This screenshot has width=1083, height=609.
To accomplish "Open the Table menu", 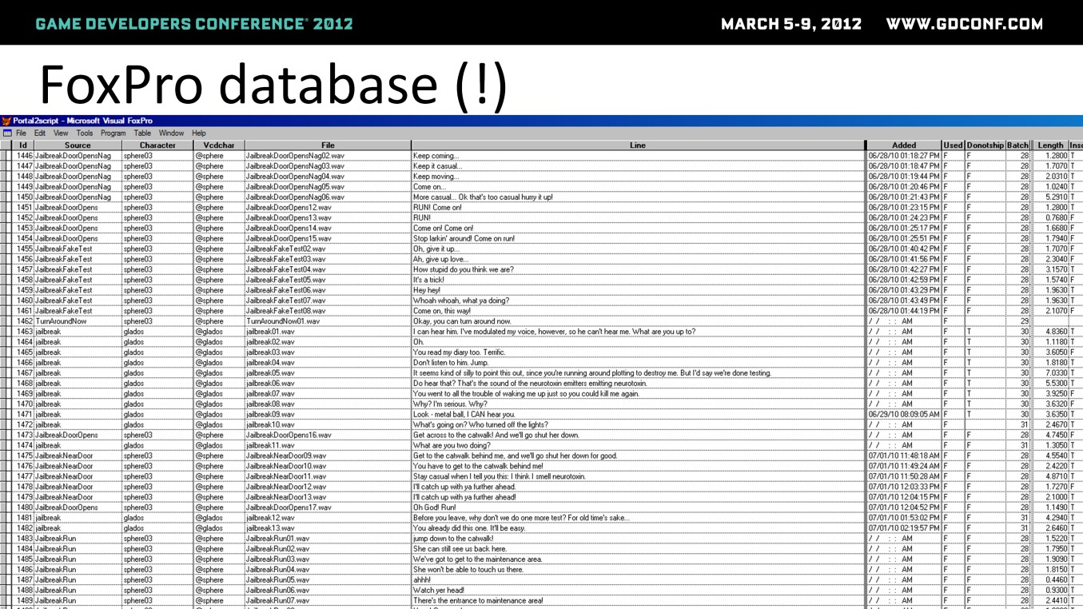I will click(142, 133).
